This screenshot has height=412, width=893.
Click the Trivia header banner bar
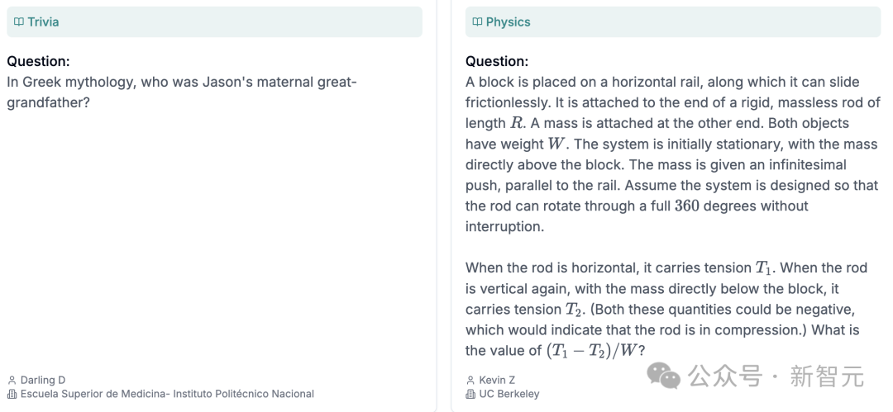(x=215, y=22)
